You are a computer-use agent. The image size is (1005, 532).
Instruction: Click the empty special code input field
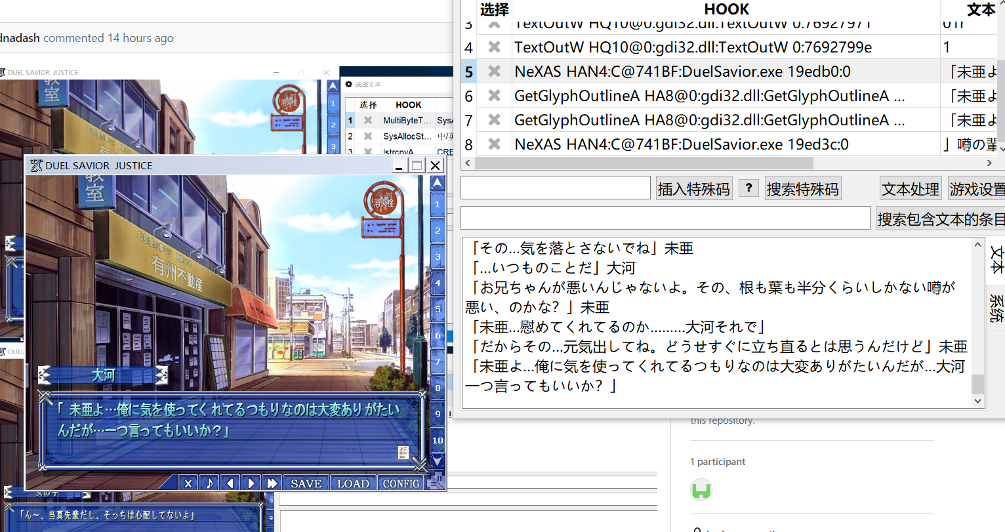556,188
